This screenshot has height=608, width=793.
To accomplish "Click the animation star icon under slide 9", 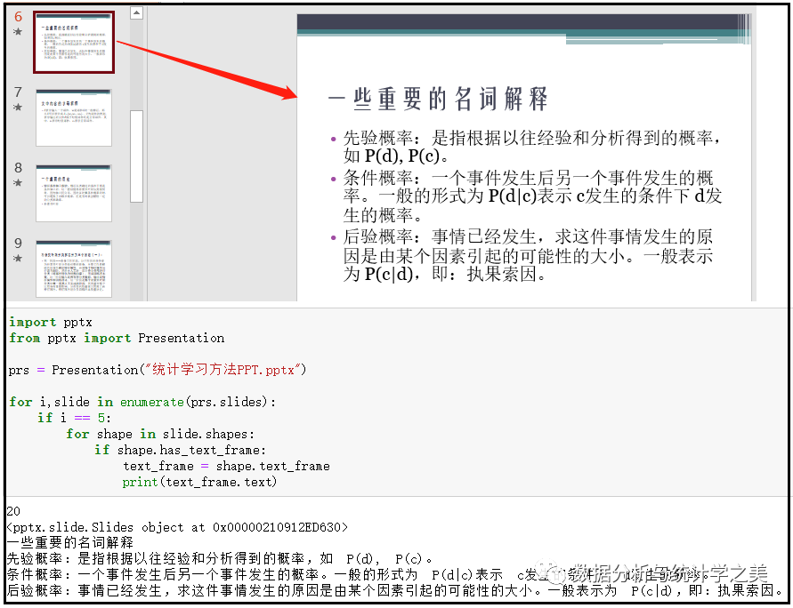I will point(18,258).
